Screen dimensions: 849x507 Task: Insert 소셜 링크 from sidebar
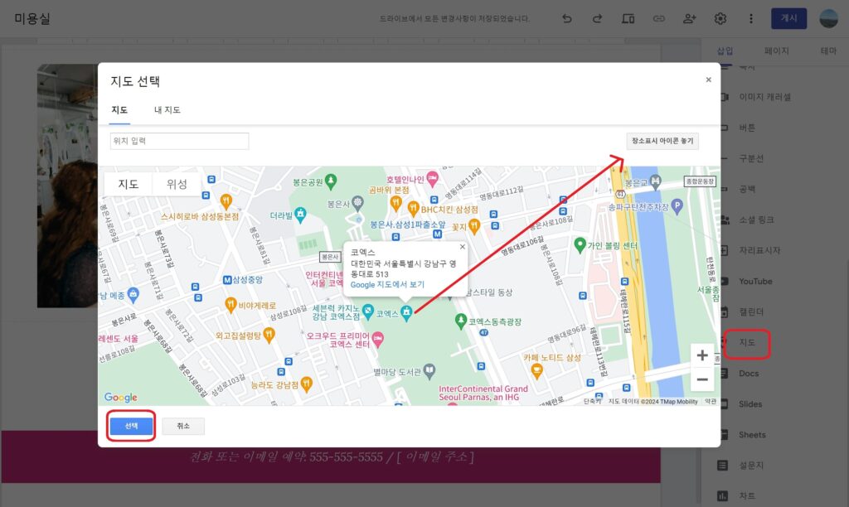coord(756,220)
